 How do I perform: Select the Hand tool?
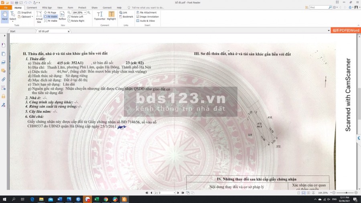4,16
